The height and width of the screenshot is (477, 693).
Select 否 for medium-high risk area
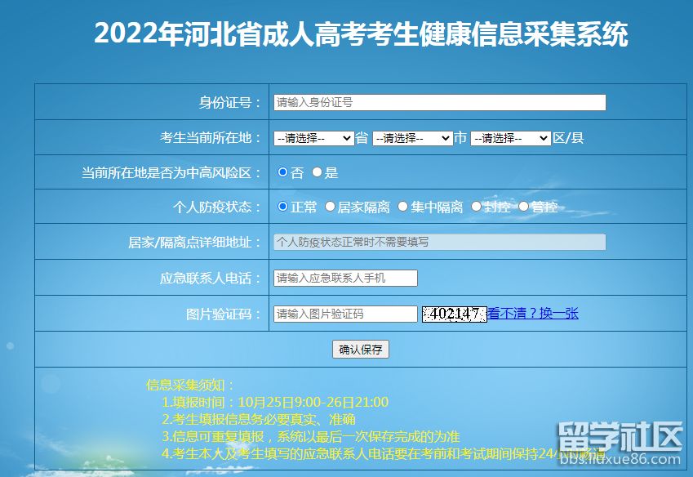point(282,172)
